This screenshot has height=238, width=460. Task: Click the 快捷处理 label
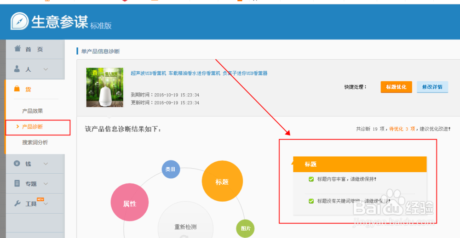(x=355, y=87)
